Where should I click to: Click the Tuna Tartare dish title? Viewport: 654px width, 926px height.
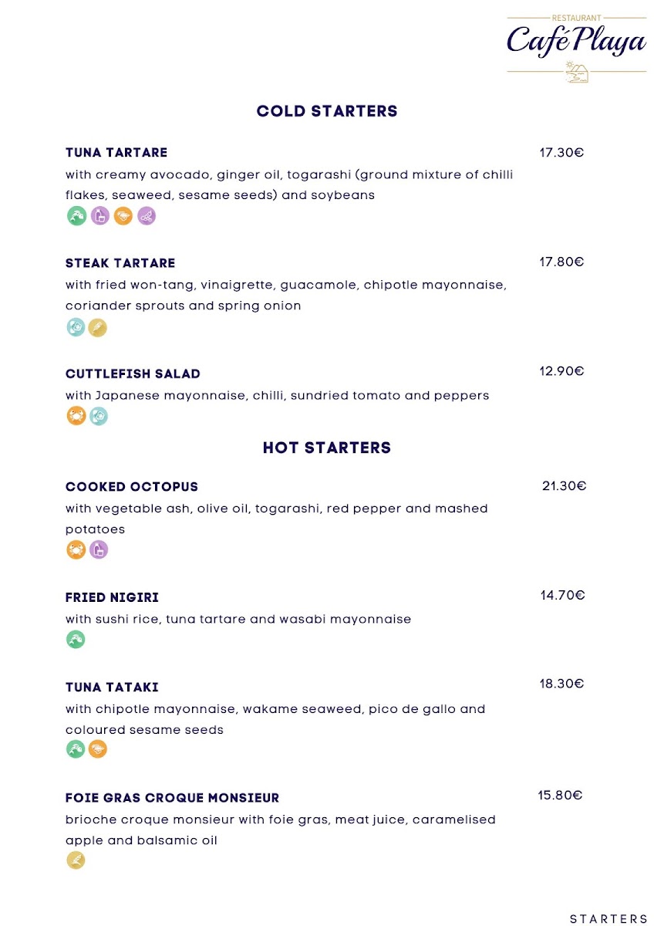116,153
